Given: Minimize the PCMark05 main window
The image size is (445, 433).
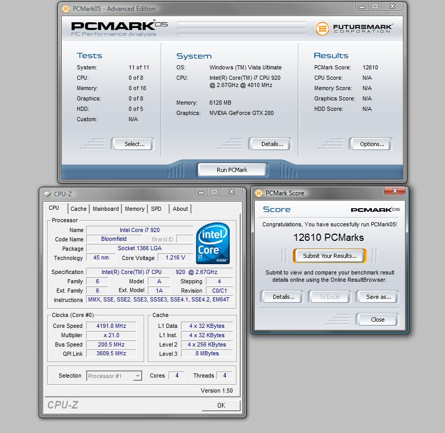Looking at the screenshot, I should (362, 7).
